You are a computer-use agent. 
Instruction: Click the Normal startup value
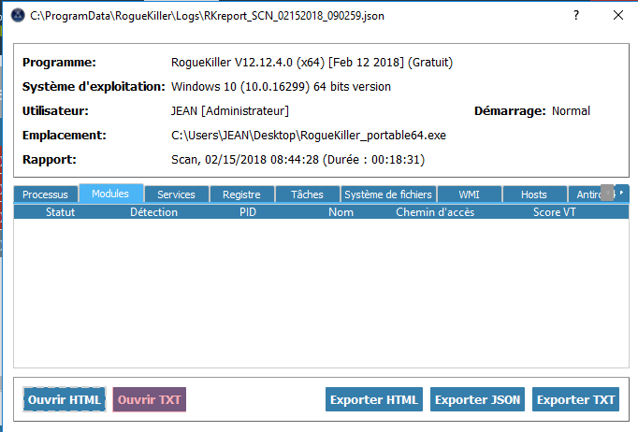[x=571, y=111]
